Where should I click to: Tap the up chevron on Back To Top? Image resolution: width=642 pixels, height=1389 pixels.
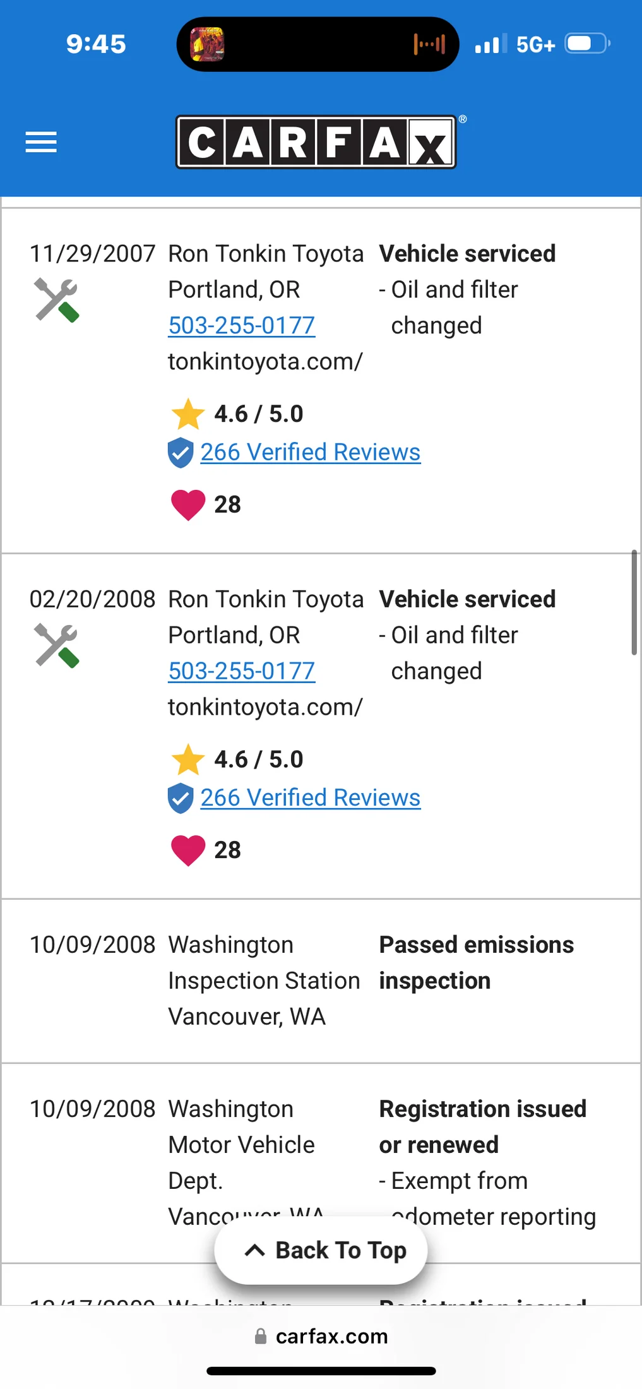tap(254, 1250)
